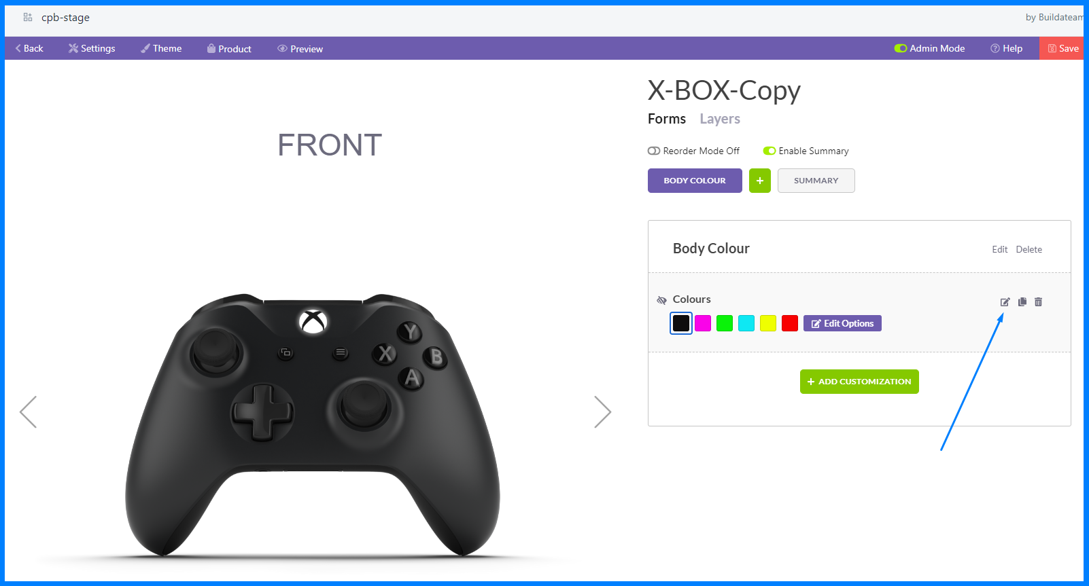Open Theme in the purple toolbar
Image resolution: width=1089 pixels, height=586 pixels.
[161, 48]
